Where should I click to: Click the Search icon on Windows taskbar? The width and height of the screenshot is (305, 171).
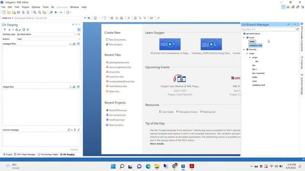[x=122, y=166]
